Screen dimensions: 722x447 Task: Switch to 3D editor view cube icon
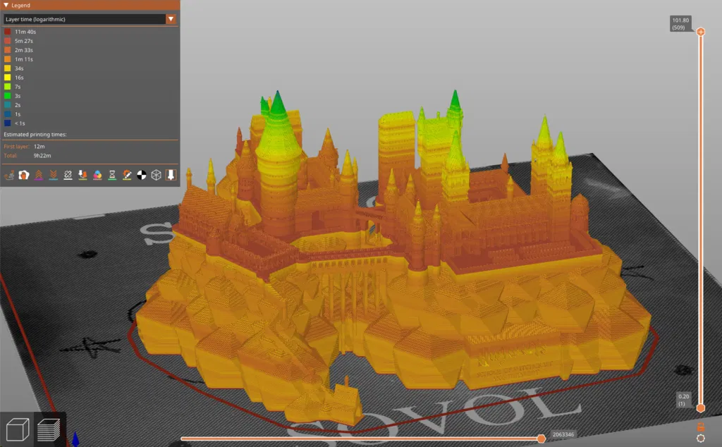(18, 429)
